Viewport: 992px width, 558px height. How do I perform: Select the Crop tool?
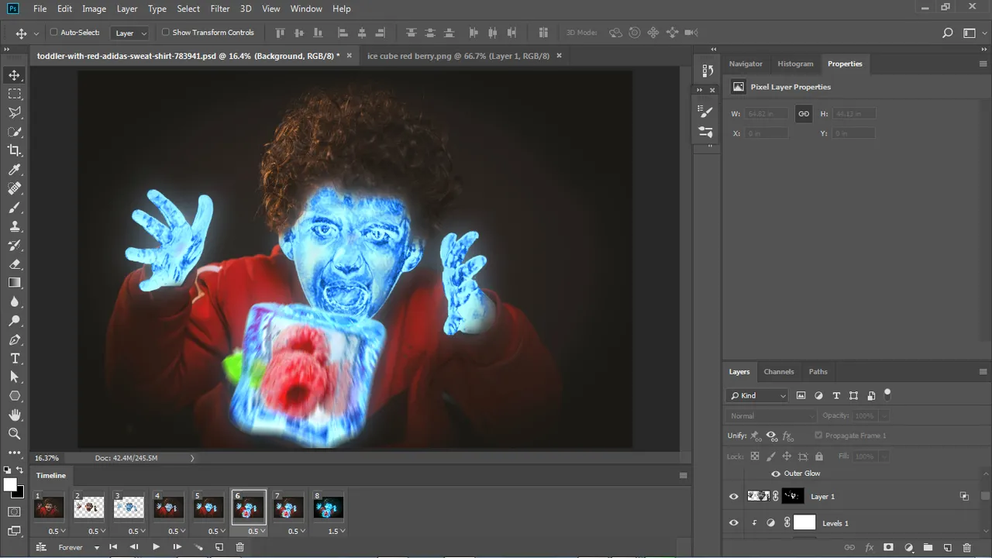(x=15, y=150)
